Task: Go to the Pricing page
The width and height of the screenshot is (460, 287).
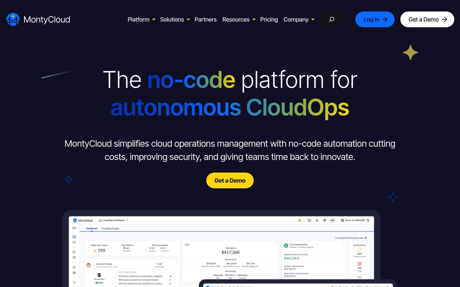Action: pos(269,19)
